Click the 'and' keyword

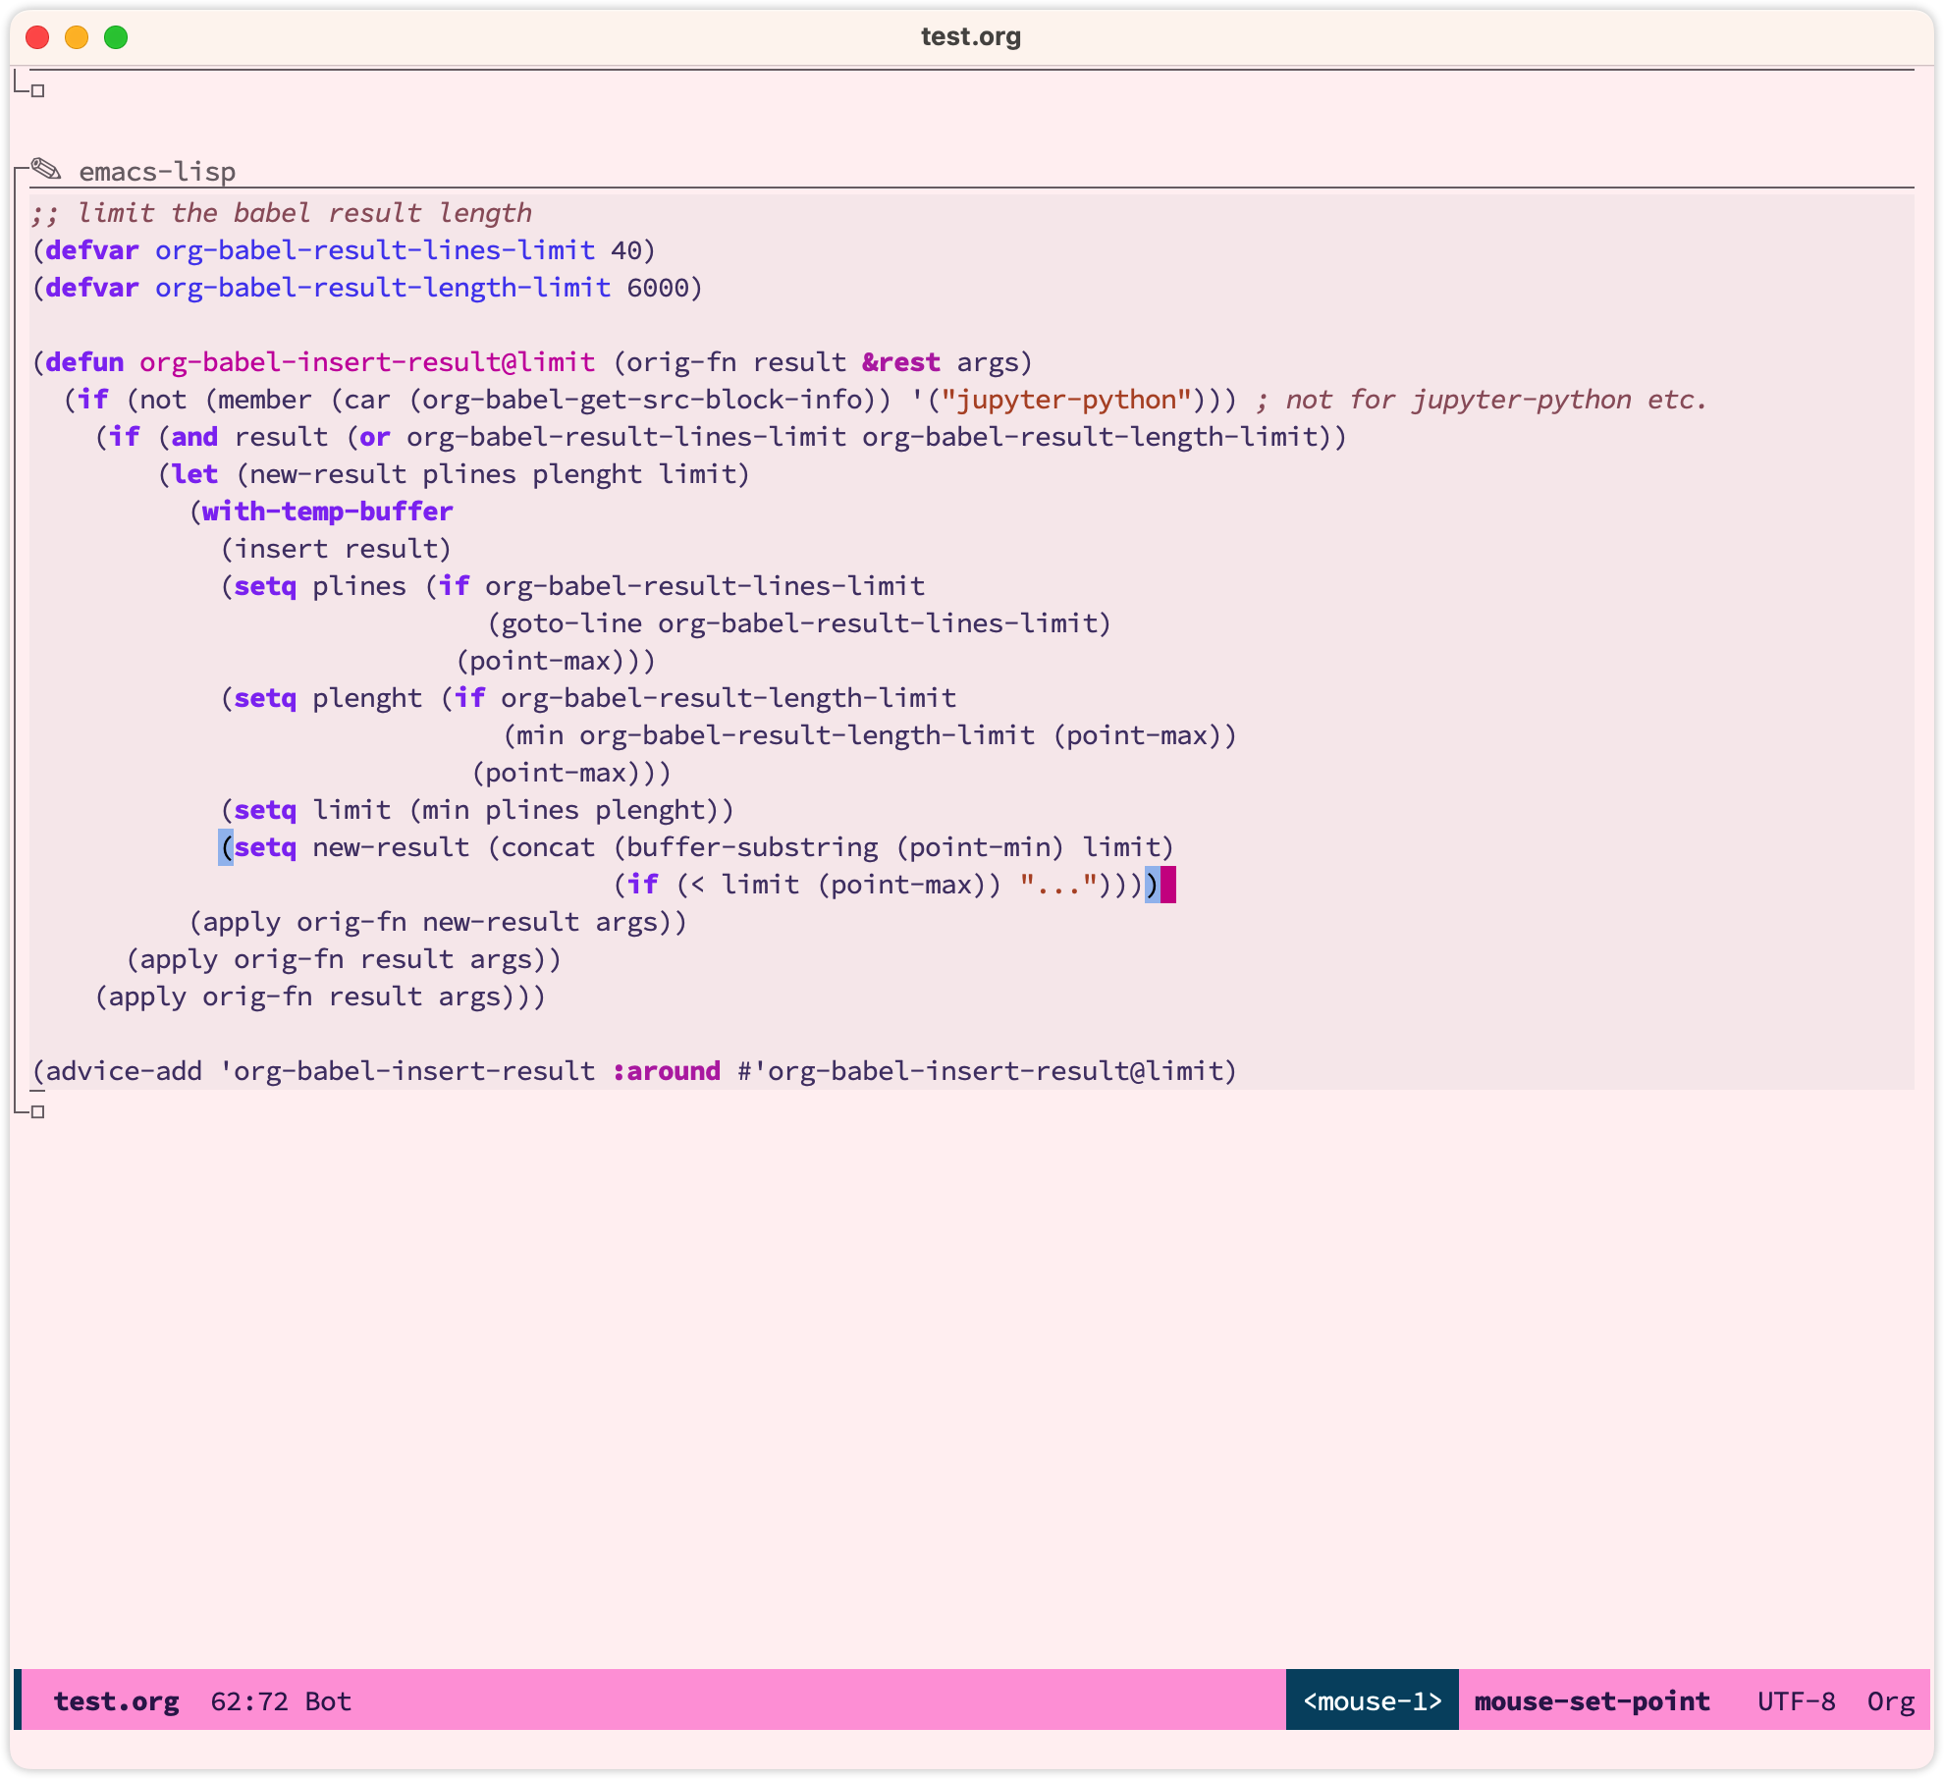coord(194,437)
